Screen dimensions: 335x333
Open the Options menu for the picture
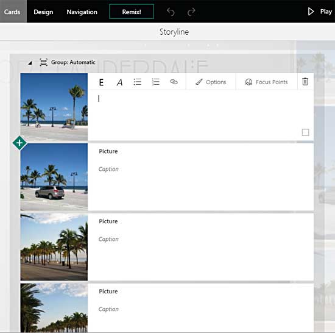[x=211, y=82]
